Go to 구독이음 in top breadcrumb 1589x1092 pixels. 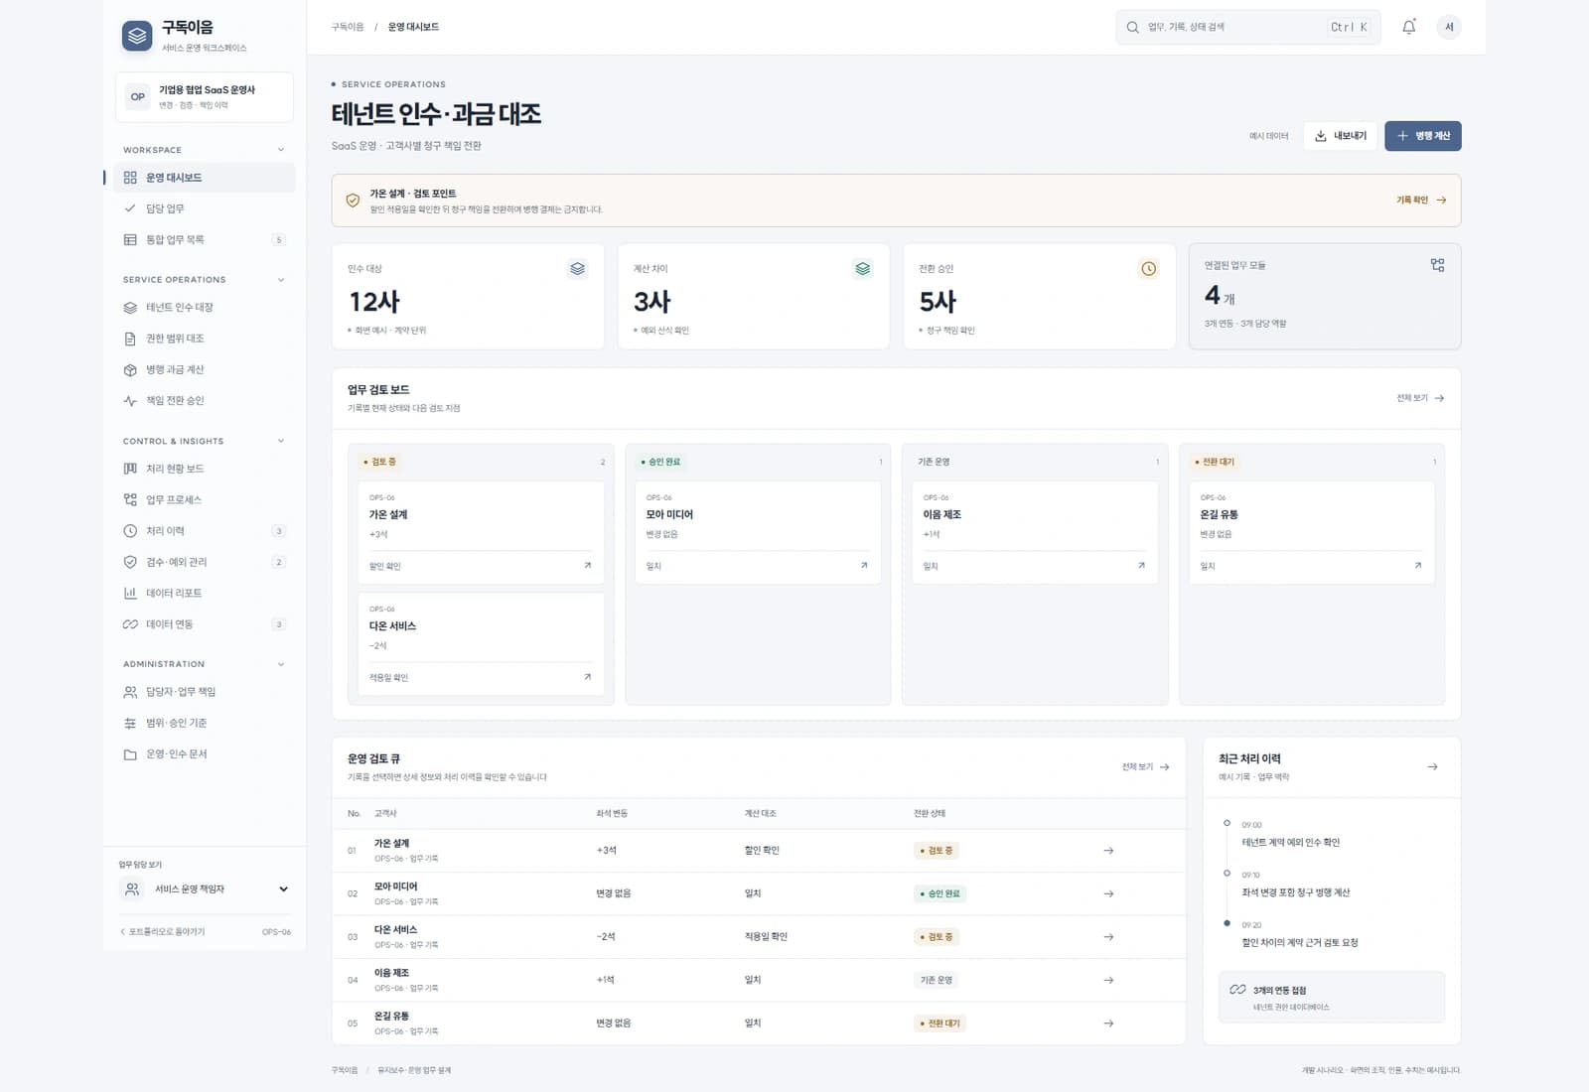[348, 27]
